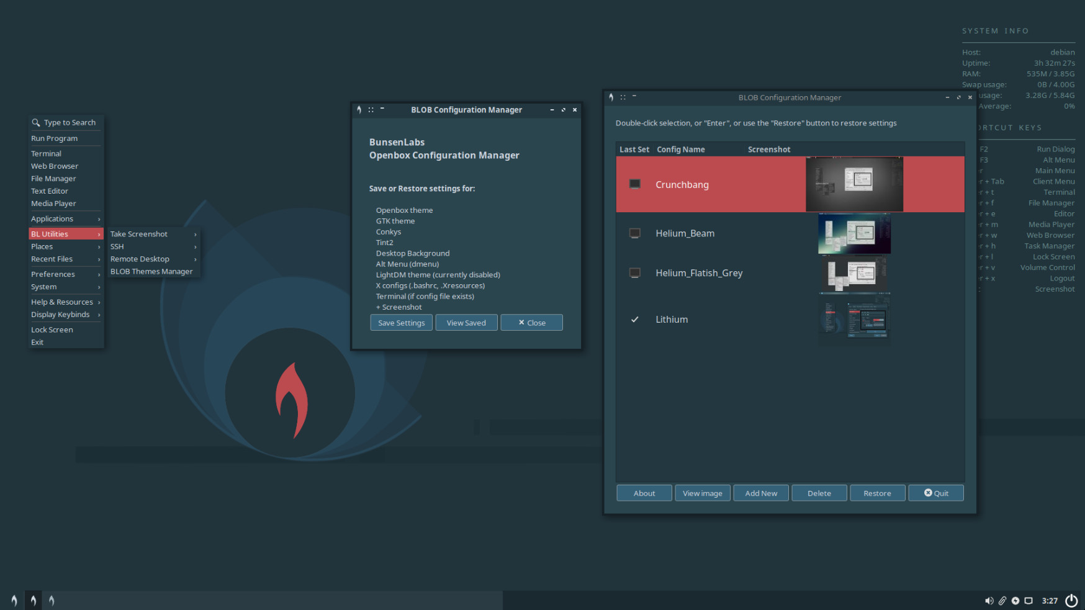Expand the Places submenu
Image resolution: width=1085 pixels, height=610 pixels.
coord(65,246)
